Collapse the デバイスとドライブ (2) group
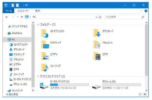Viewport: 152px width, 100px height. (x=38, y=76)
